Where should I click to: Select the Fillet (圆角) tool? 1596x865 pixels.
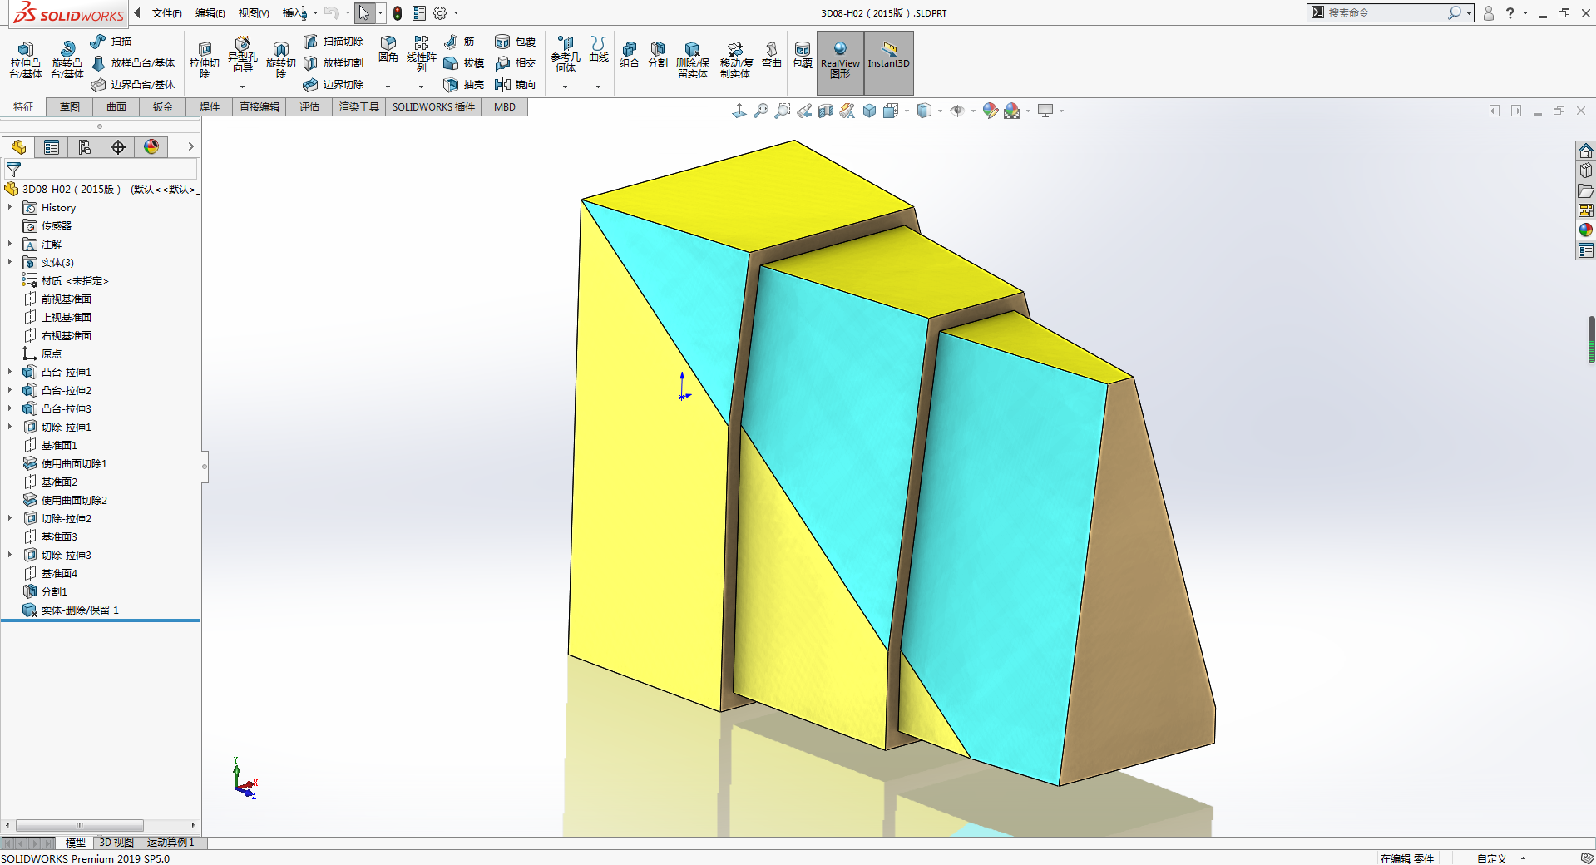pos(388,49)
